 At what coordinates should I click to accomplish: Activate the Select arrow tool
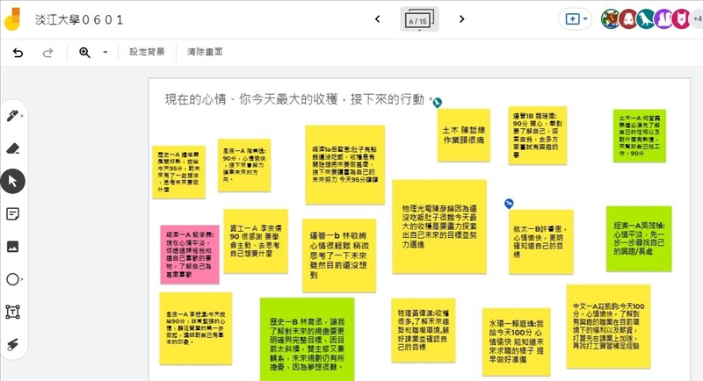(x=13, y=180)
